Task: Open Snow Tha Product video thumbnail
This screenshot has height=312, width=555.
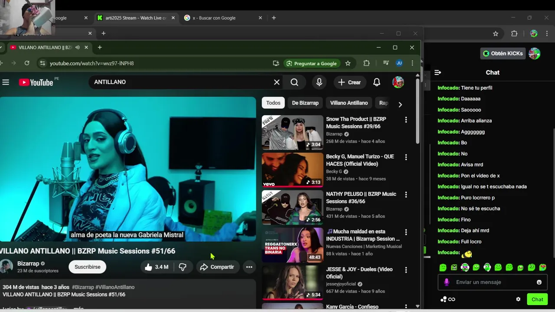Action: pos(292,132)
